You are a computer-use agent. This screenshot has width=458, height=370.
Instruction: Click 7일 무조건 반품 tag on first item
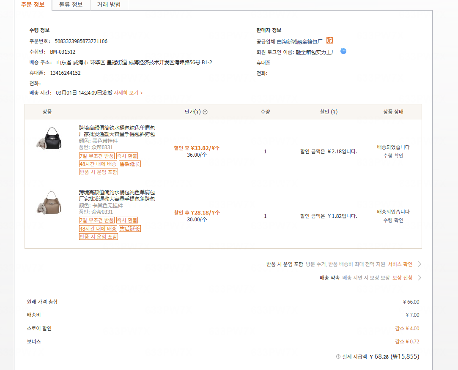pos(96,156)
